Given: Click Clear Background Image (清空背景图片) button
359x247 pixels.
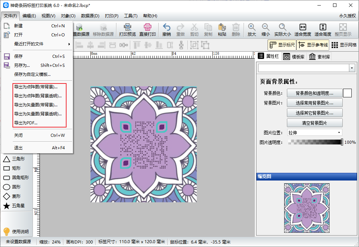Looking at the screenshot, I should (314, 123).
